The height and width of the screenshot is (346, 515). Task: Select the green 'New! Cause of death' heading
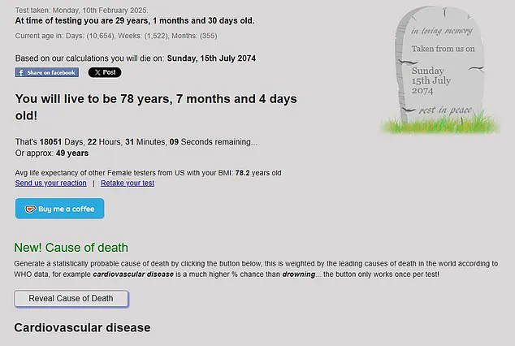point(71,248)
